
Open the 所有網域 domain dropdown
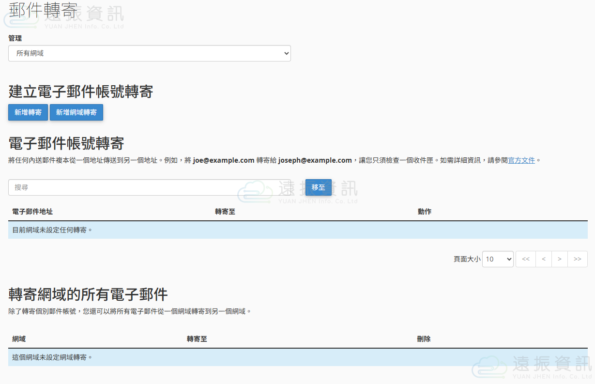[x=149, y=53]
